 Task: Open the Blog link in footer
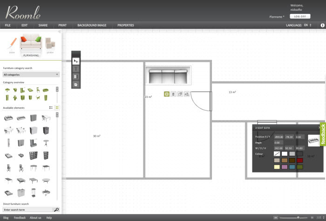click(6, 218)
